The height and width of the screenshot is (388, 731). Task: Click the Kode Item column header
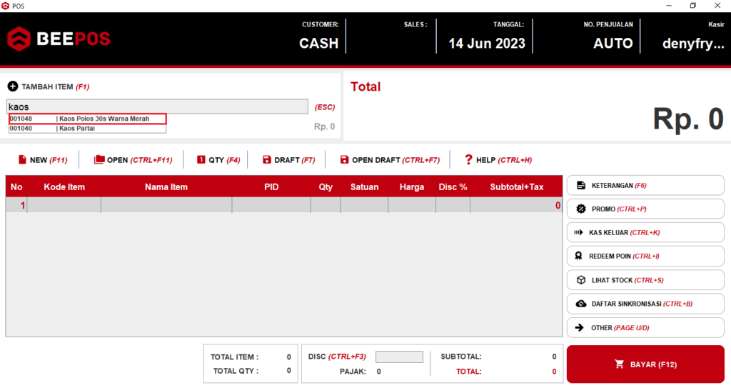point(64,186)
